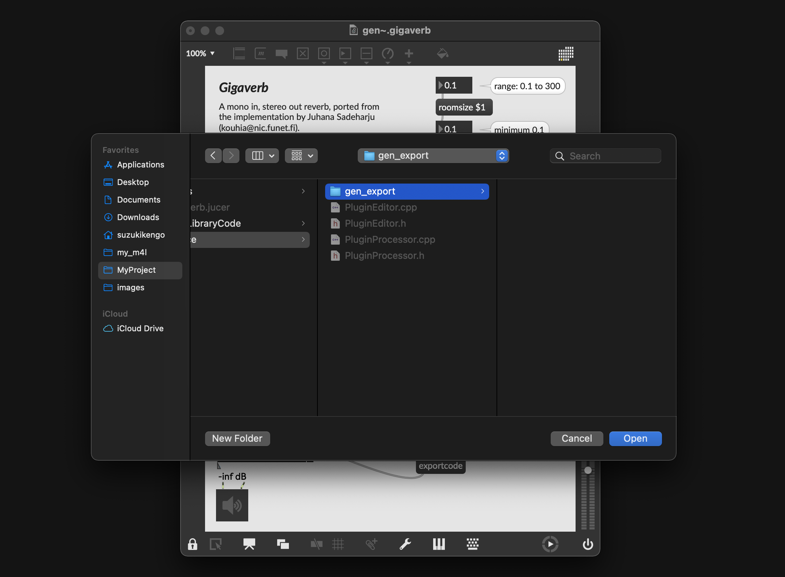Open iCloud Drive in sidebar
The image size is (785, 577).
pos(140,328)
